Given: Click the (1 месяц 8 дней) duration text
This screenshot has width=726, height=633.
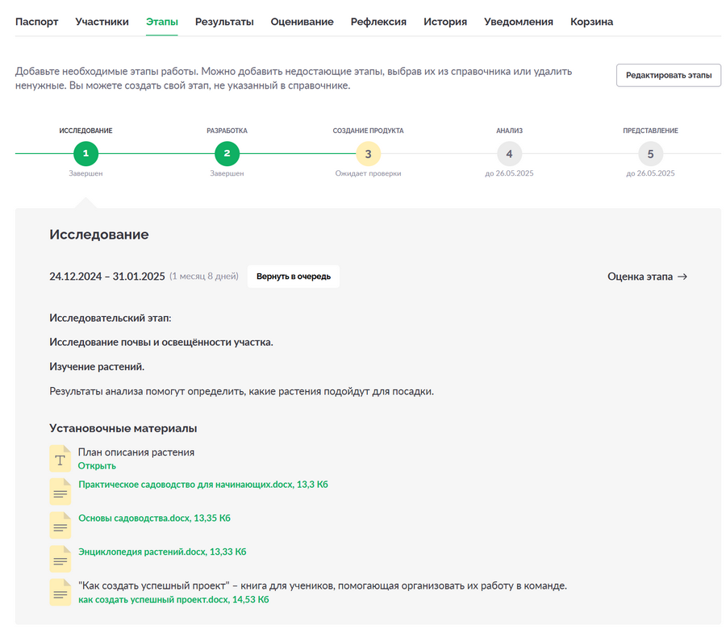Looking at the screenshot, I should [x=204, y=277].
